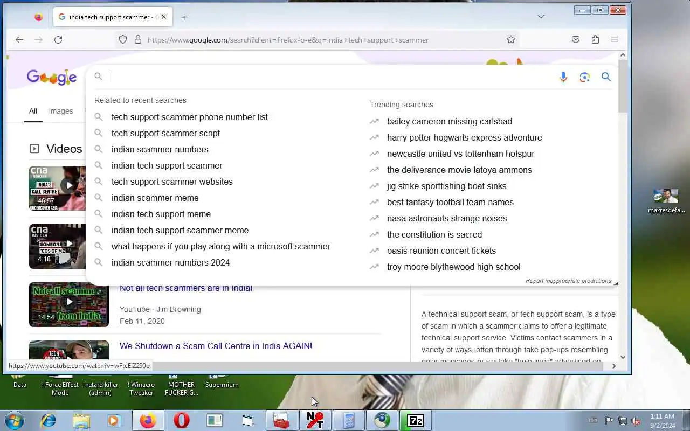Open the Windows Media Player taskbar icon

[114, 420]
